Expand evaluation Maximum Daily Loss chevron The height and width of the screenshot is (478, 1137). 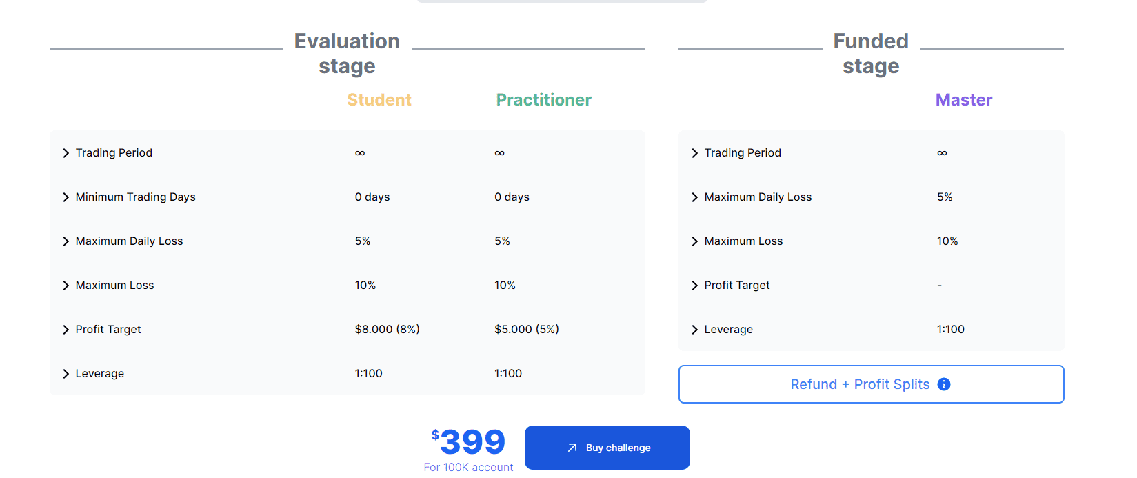tap(66, 241)
